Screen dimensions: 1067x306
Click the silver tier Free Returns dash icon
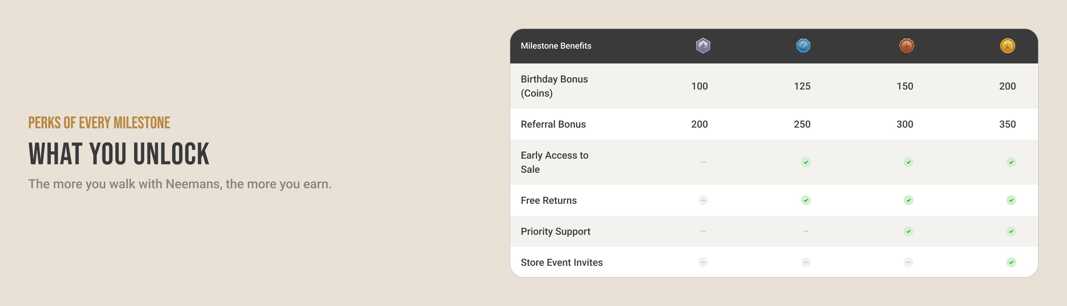point(703,200)
